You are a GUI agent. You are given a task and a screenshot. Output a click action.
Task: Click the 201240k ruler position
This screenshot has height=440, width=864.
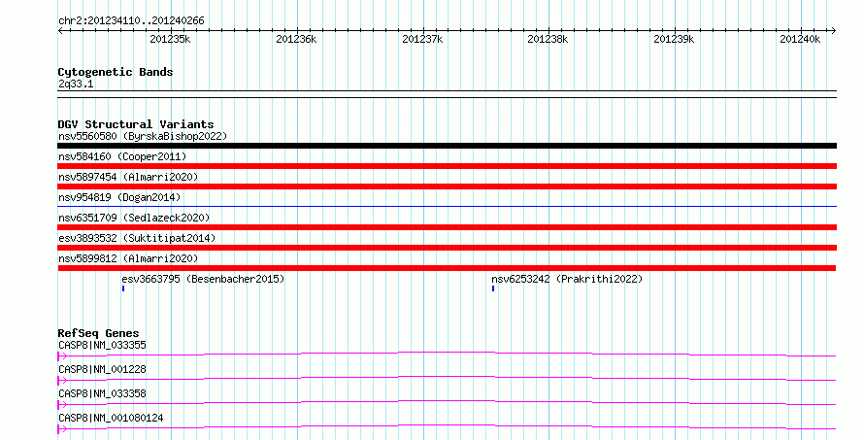point(800,39)
